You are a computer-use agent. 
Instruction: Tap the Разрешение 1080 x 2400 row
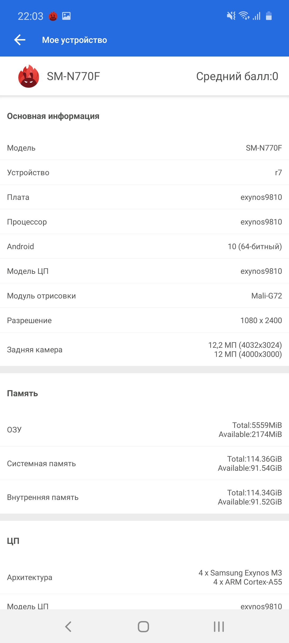pyautogui.click(x=144, y=320)
